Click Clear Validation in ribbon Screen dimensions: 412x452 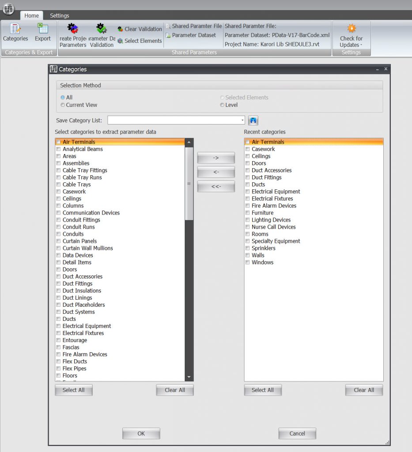(140, 29)
